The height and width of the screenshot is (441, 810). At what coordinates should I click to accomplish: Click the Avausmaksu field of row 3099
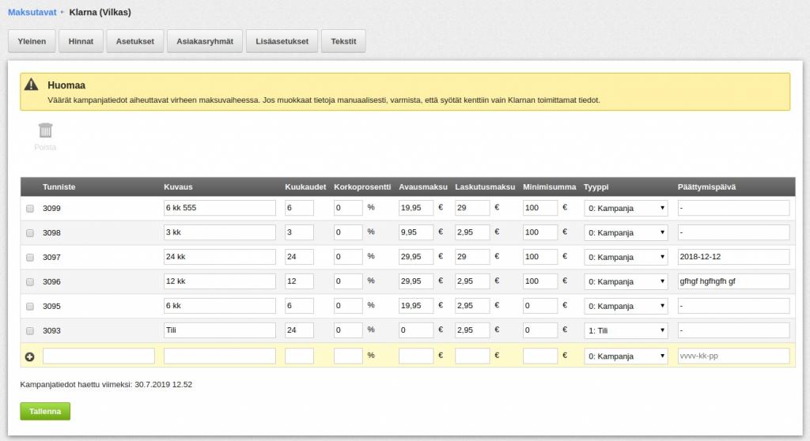coord(416,208)
